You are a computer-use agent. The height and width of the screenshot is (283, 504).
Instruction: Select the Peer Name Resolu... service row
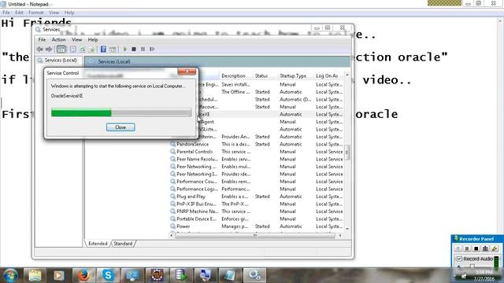point(257,159)
